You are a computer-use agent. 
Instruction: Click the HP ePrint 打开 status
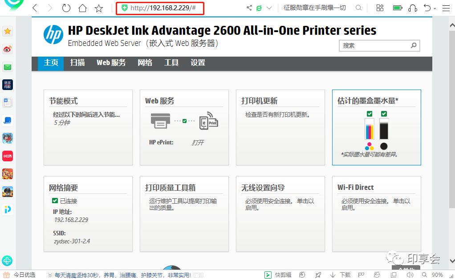point(198,143)
